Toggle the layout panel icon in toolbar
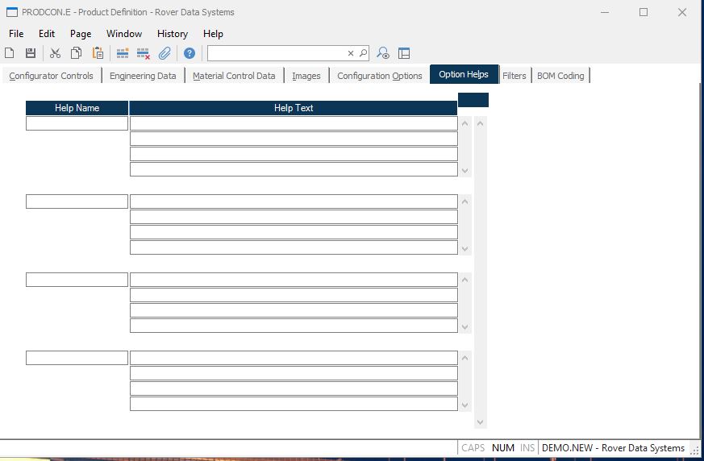Screen dimensions: 704x461 click(404, 53)
